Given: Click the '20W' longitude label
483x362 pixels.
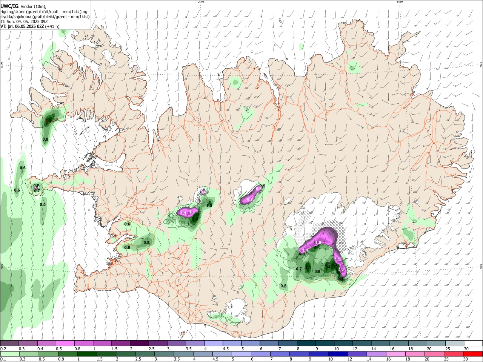Looking at the screenshot, I should [201, 2].
